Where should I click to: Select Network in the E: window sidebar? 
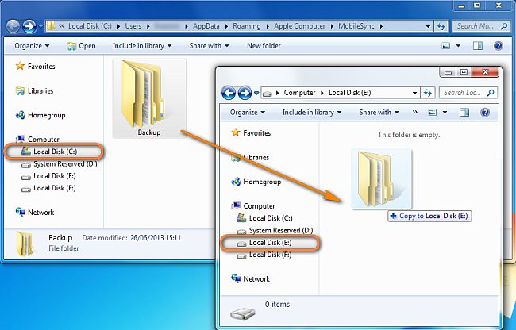pyautogui.click(x=251, y=279)
